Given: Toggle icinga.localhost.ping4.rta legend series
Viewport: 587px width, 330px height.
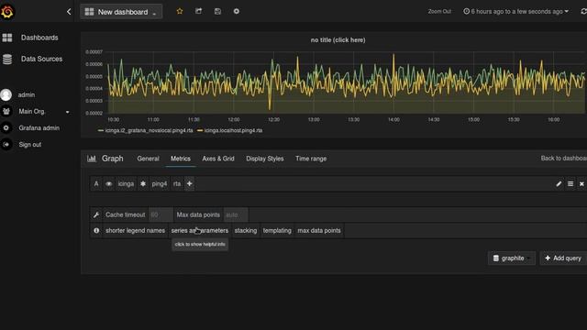Looking at the screenshot, I should click(233, 130).
